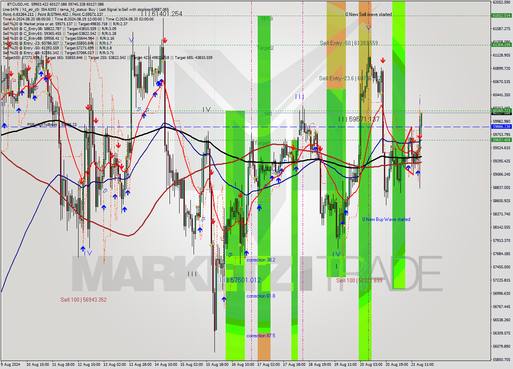513x369 pixels.
Task: Click the 'FSB-HighToBreak' level label
Action: point(52,125)
